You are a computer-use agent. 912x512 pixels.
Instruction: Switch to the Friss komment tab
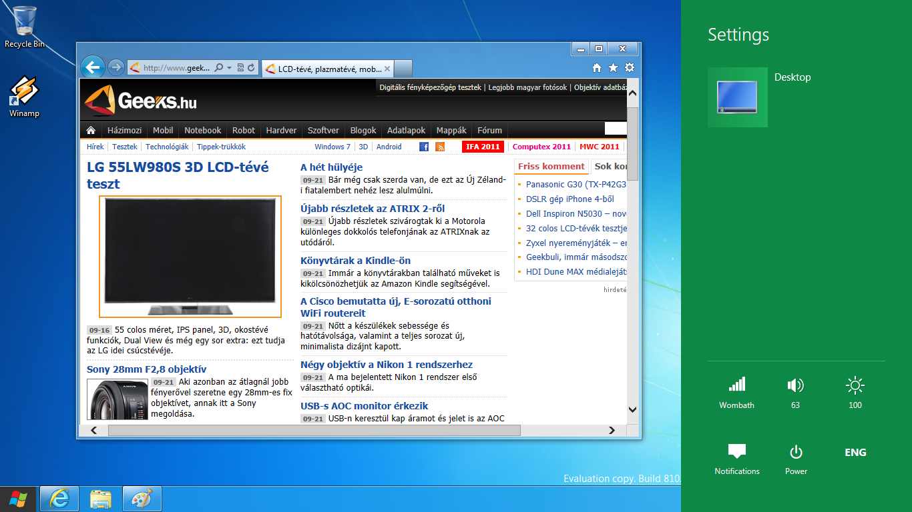[551, 167]
